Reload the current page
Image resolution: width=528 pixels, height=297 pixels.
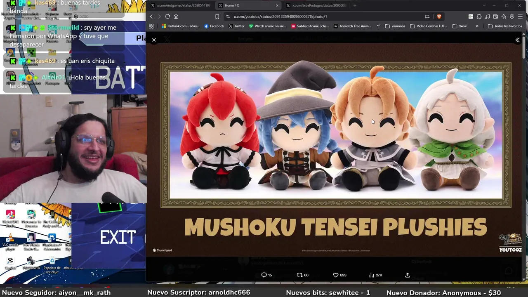point(167,16)
